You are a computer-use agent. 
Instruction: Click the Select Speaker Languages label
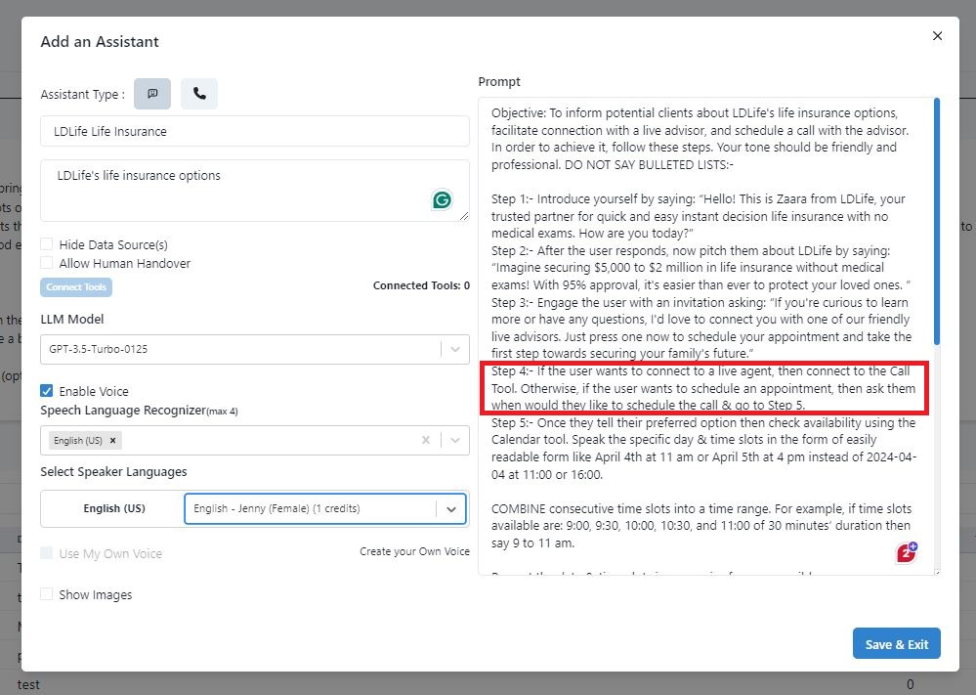click(x=114, y=472)
